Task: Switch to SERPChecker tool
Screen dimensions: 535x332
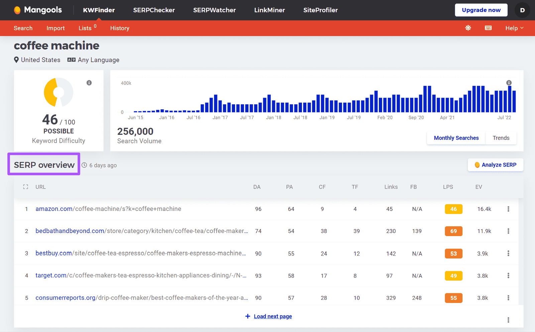Action: coord(154,10)
